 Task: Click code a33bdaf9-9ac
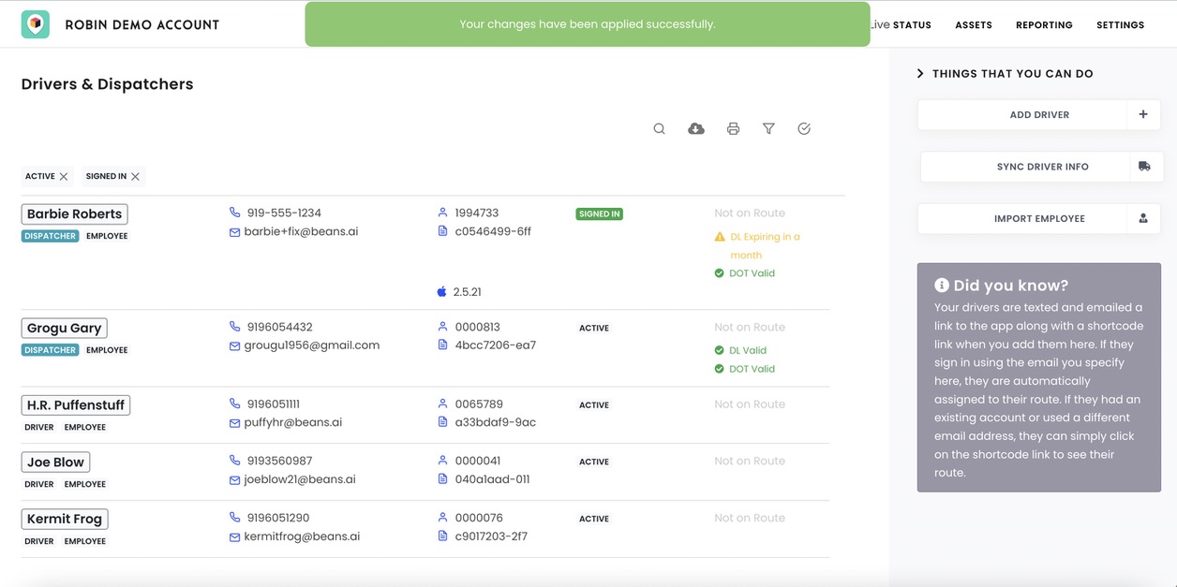pyautogui.click(x=496, y=422)
